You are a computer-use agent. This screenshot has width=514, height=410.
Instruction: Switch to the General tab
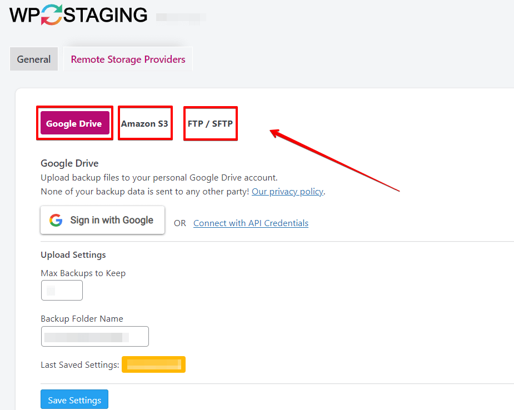tap(34, 59)
